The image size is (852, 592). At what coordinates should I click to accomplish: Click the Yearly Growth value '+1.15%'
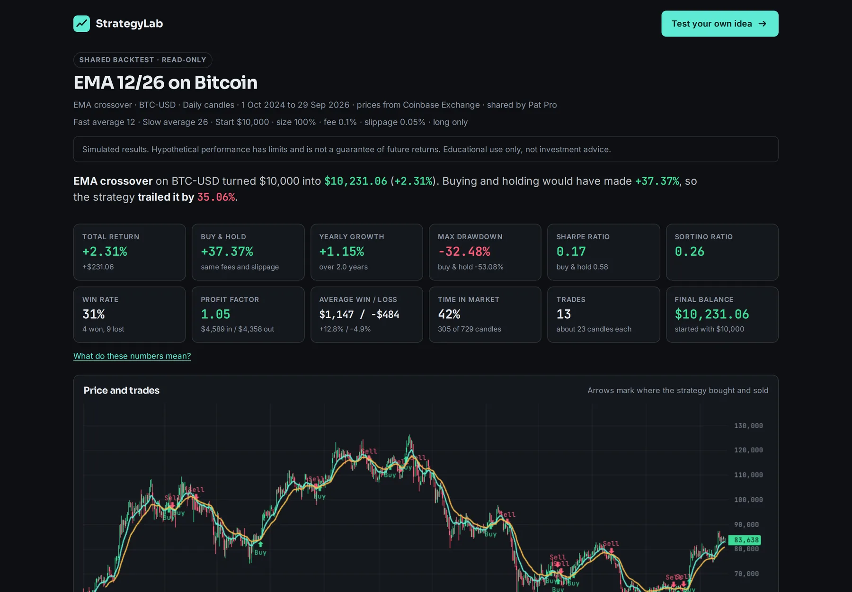pos(341,251)
